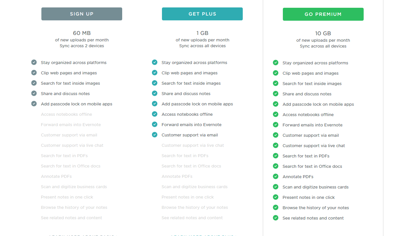Click the '60 MB' Basic upload limit text

click(x=82, y=33)
